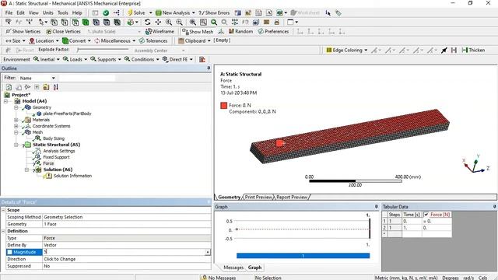Click the tag icon in top toolbar
Screen dimensions: 498x280
[x=338, y=13]
